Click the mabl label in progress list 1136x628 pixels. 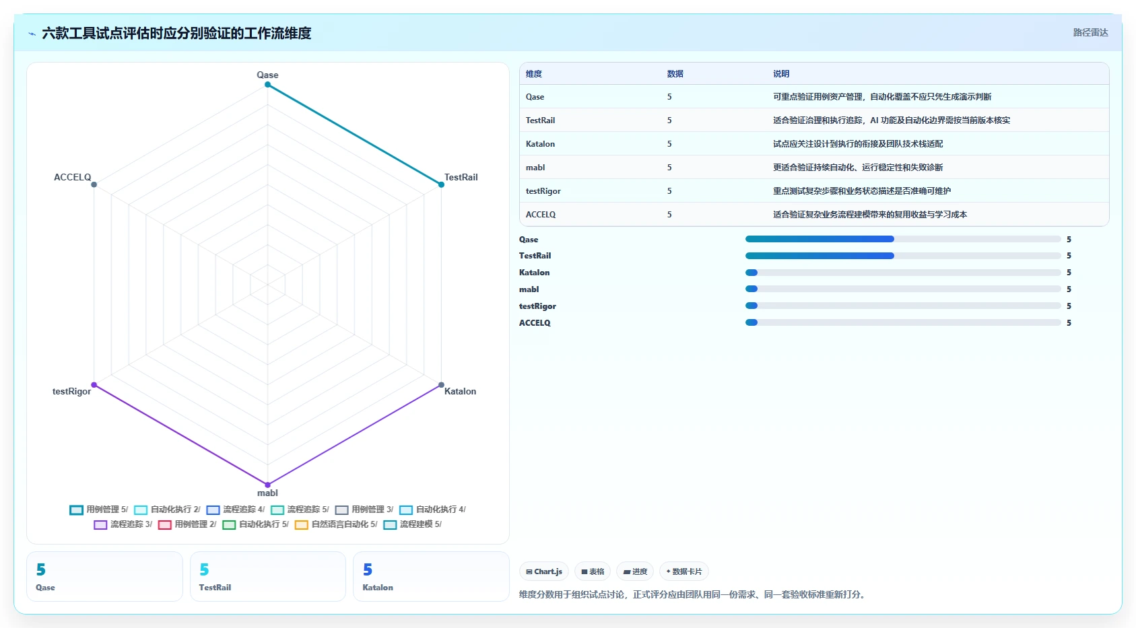point(529,289)
